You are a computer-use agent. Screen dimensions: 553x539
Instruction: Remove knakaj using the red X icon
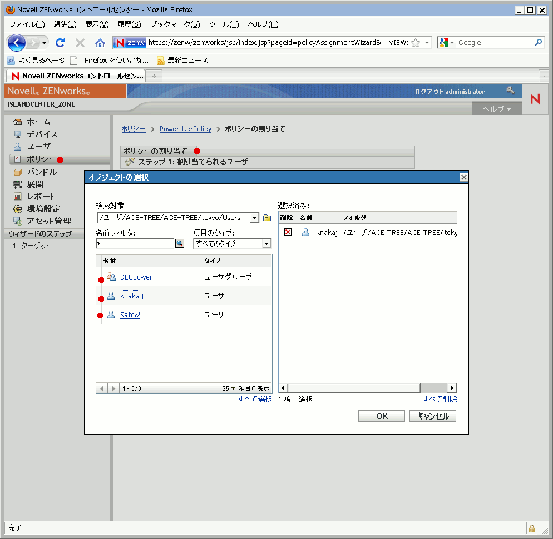pyautogui.click(x=288, y=232)
